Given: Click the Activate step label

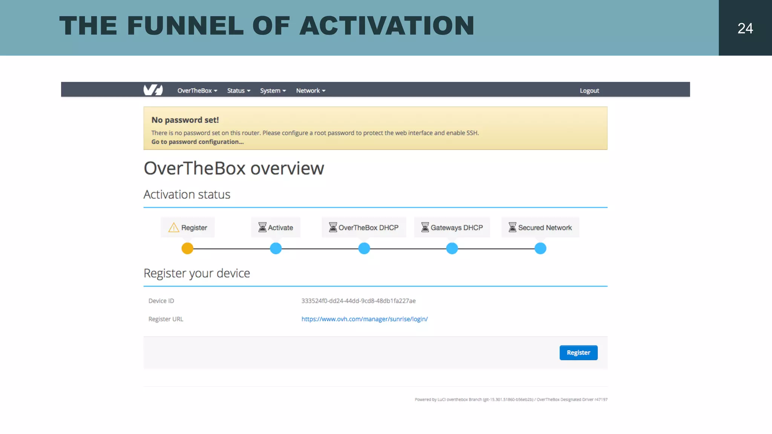Looking at the screenshot, I should pyautogui.click(x=276, y=227).
